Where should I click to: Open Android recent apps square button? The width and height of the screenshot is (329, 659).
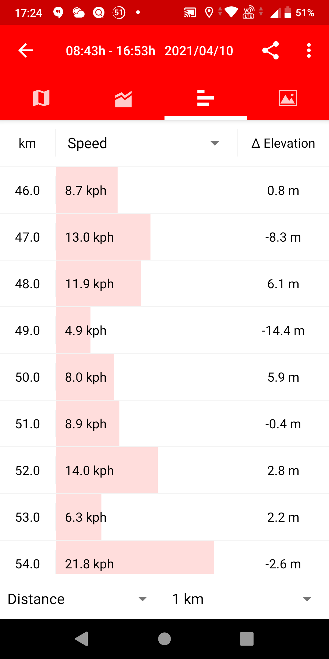click(247, 639)
